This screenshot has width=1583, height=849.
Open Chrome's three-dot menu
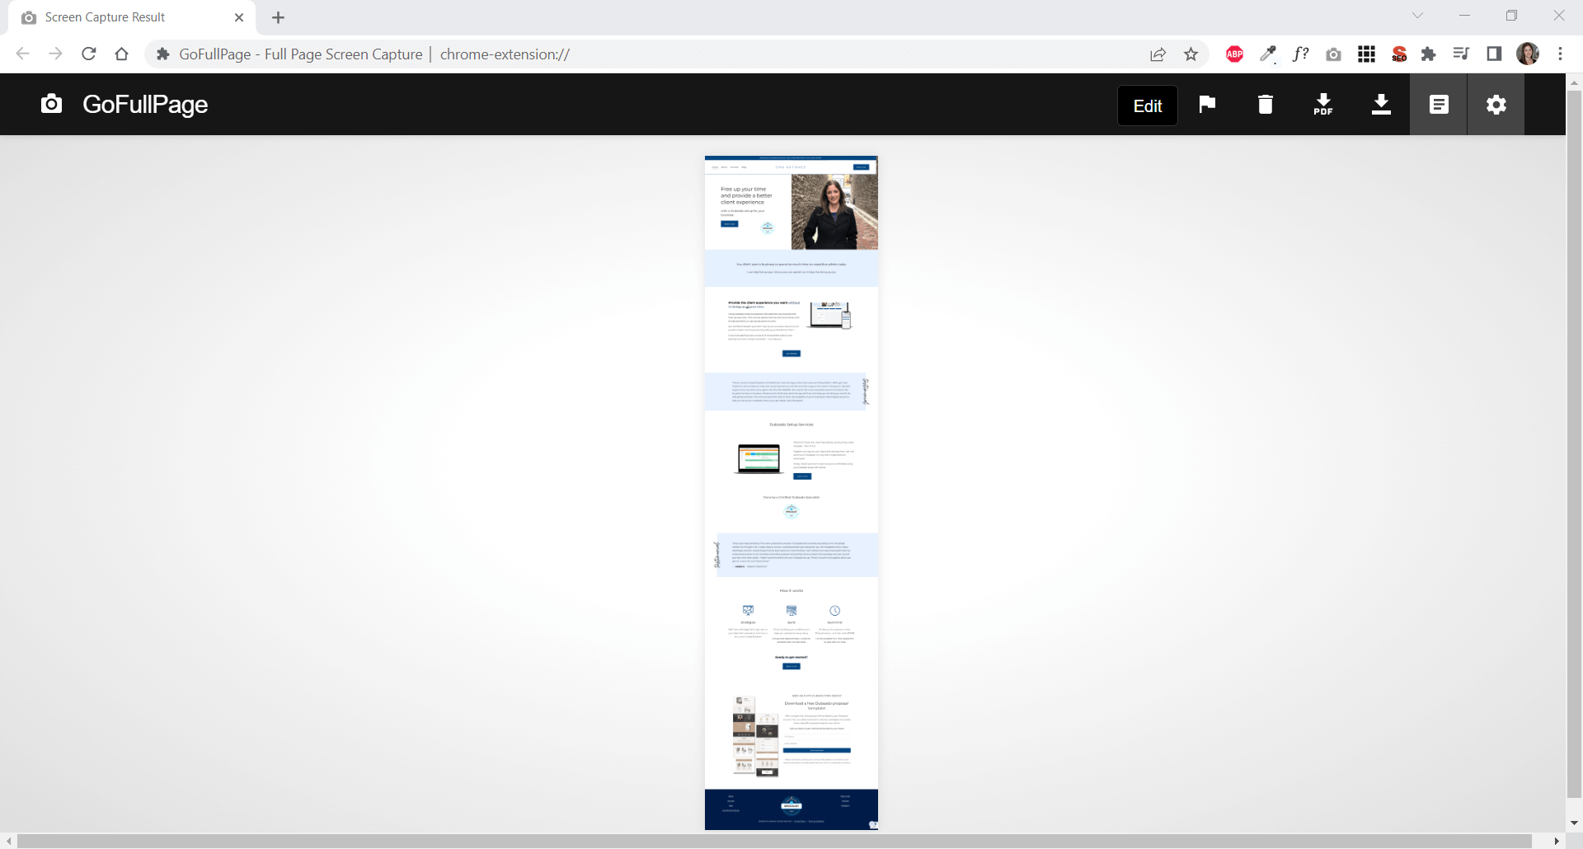[x=1561, y=54]
